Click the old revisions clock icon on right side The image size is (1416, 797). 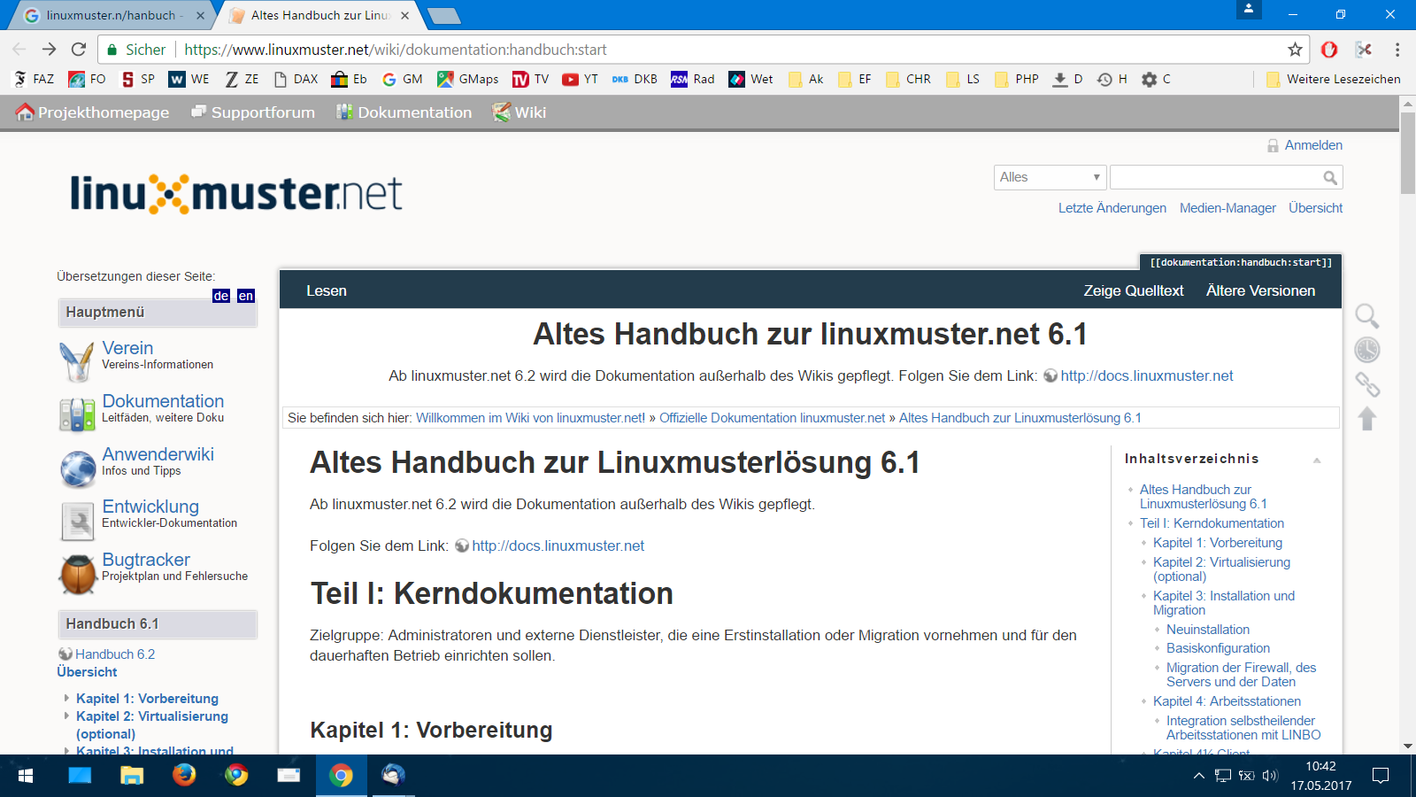[1367, 350]
